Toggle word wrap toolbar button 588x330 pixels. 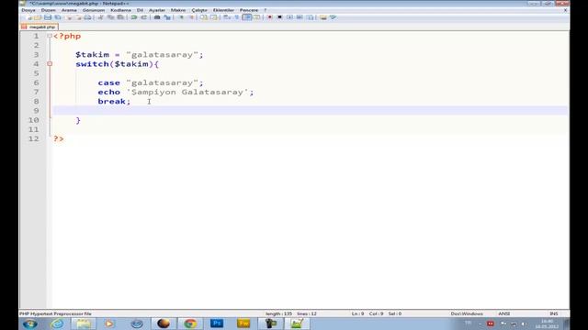[x=227, y=17]
